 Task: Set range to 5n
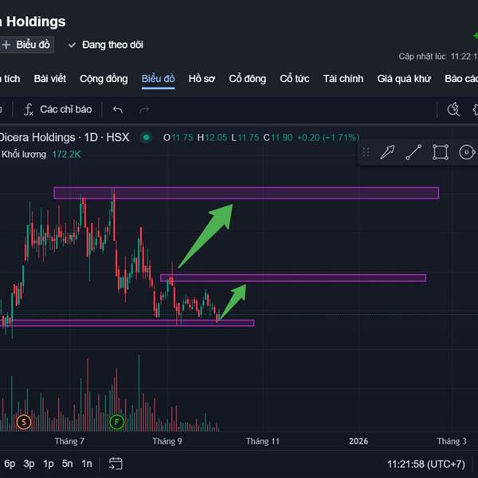pyautogui.click(x=68, y=464)
